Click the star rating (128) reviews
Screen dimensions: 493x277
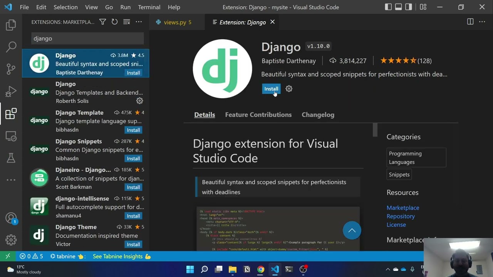(x=406, y=61)
